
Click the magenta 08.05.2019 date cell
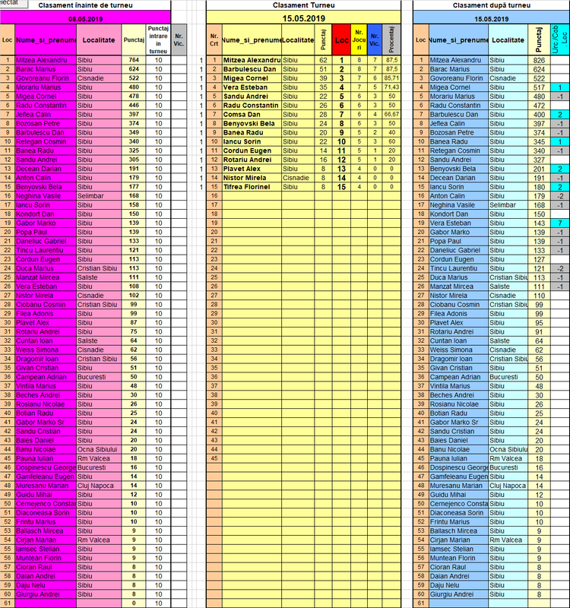85,18
